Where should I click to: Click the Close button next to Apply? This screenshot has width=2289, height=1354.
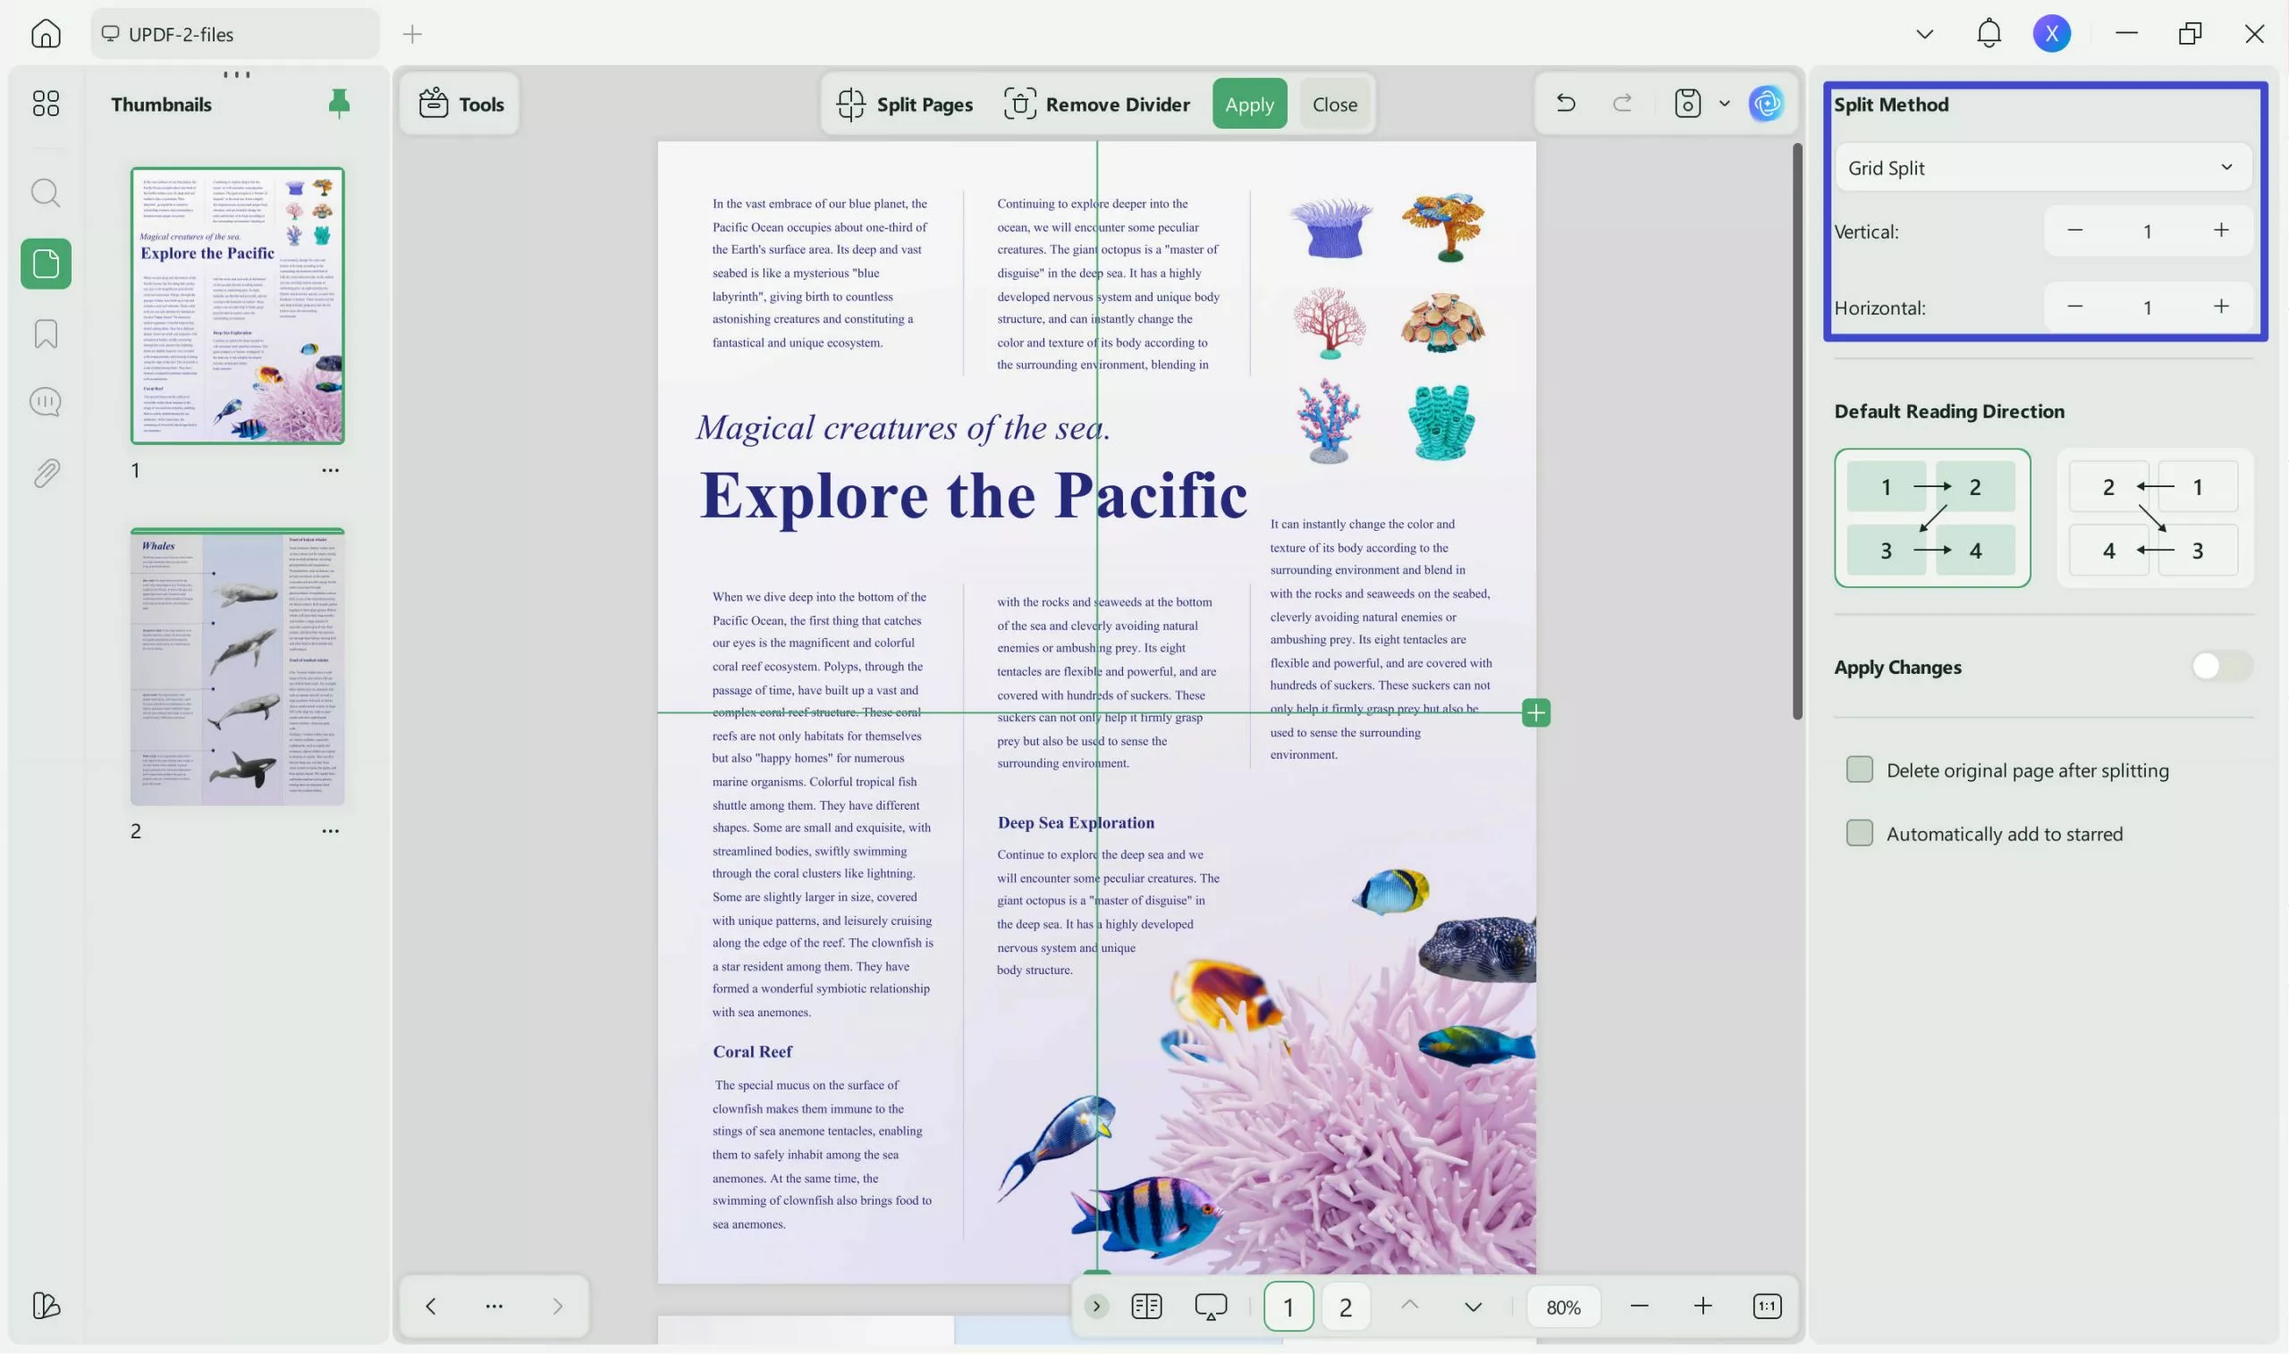pyautogui.click(x=1333, y=104)
